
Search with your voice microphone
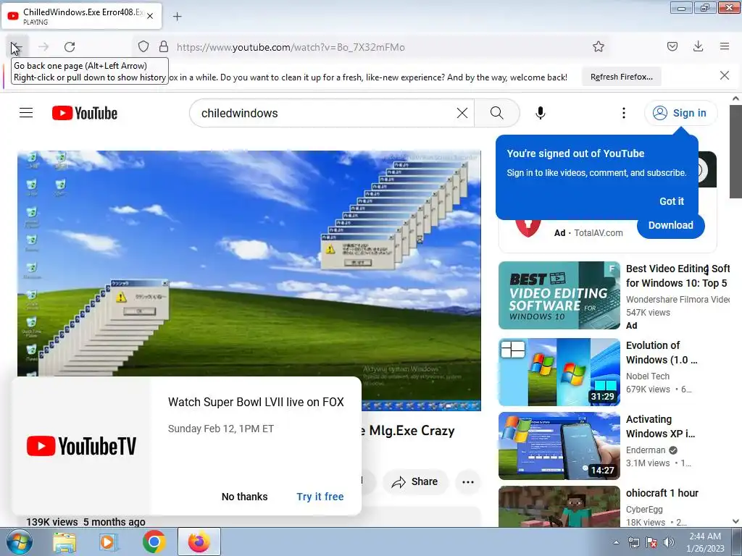(541, 113)
